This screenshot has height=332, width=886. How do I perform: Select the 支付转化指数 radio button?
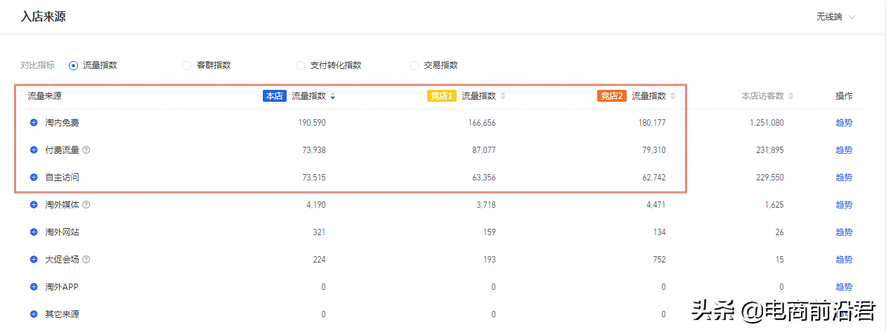tap(300, 65)
